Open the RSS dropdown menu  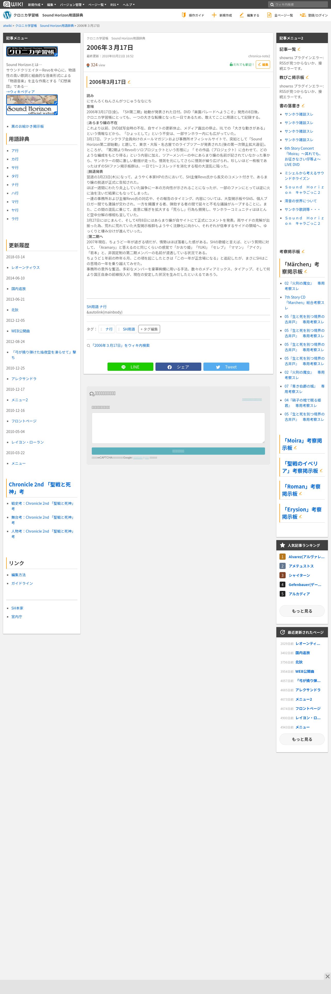114,5
